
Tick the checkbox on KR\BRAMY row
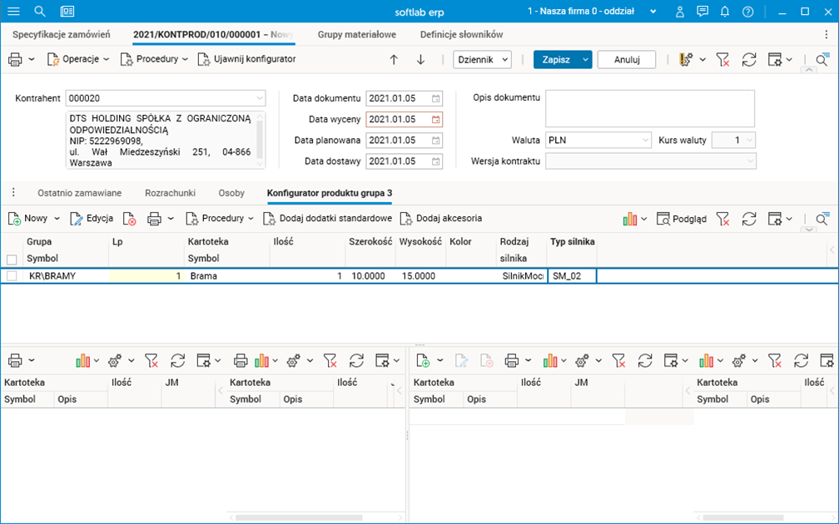(12, 276)
